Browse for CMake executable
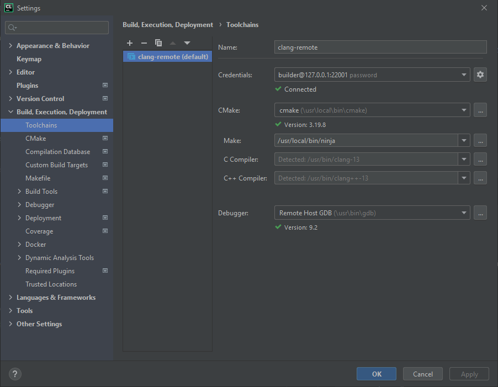This screenshot has height=387, width=498. 480,110
